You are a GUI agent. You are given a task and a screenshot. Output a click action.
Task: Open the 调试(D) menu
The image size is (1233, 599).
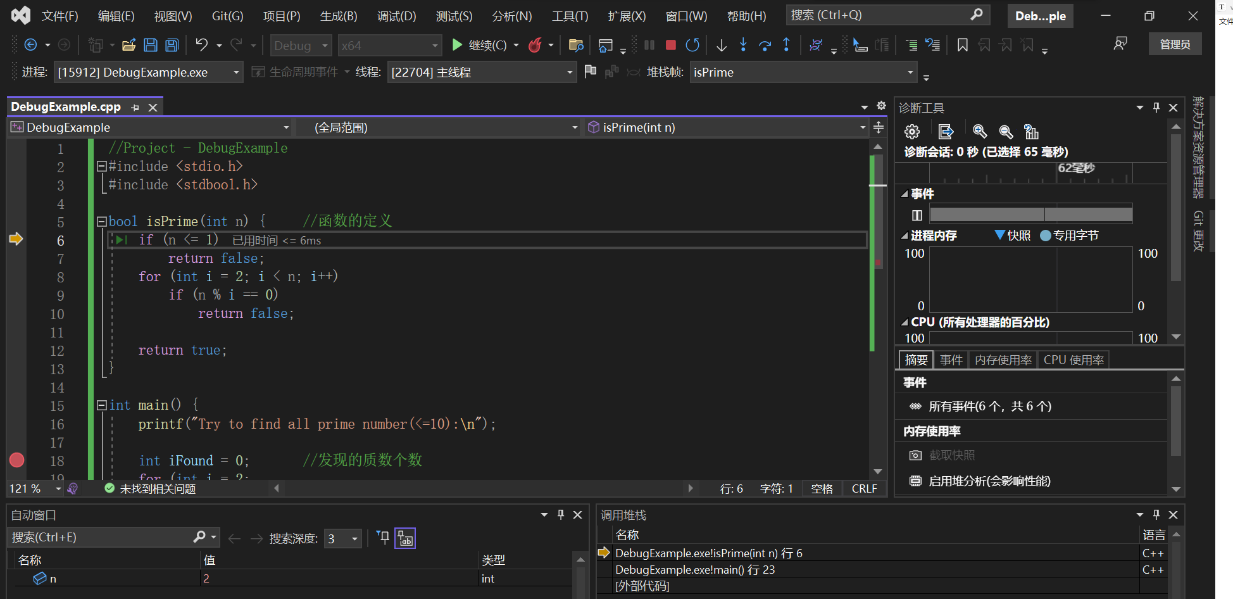pos(397,16)
